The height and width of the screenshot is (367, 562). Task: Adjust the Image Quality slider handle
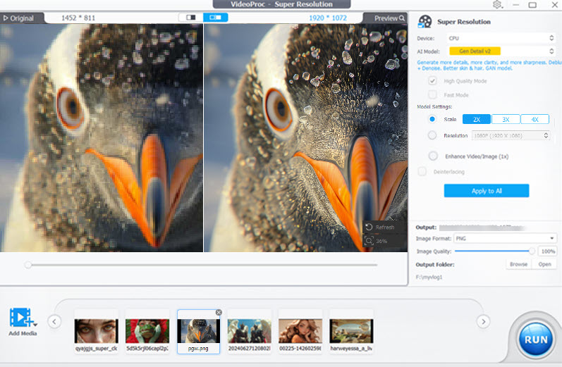click(x=532, y=251)
